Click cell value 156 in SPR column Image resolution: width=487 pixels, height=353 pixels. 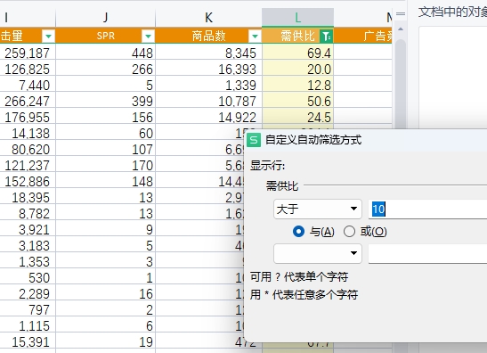click(142, 118)
